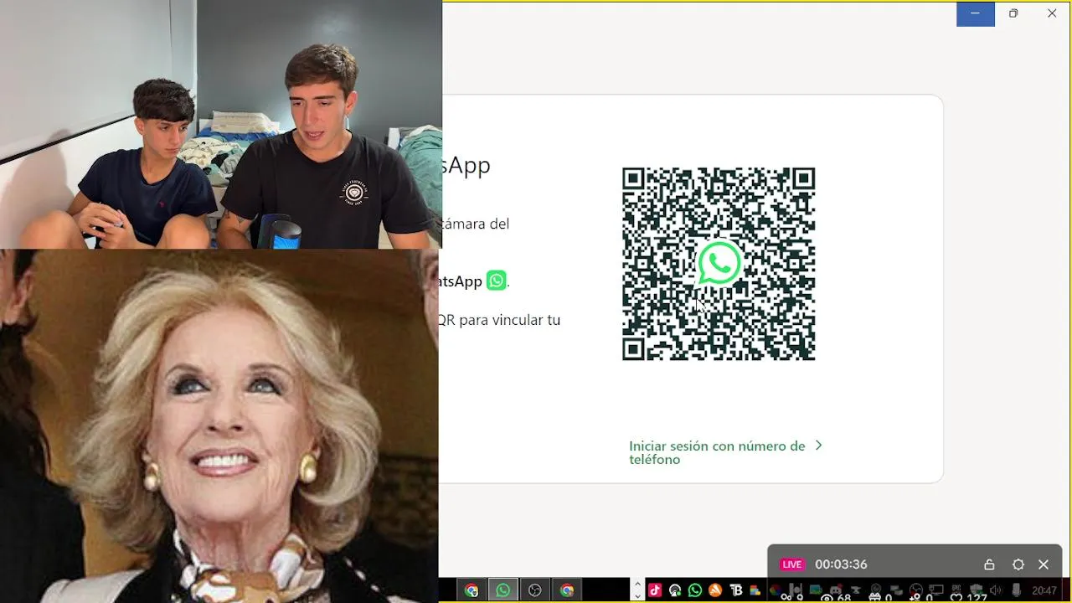1072x603 pixels.
Task: Click TikTok icon in system tray
Action: pos(655,590)
